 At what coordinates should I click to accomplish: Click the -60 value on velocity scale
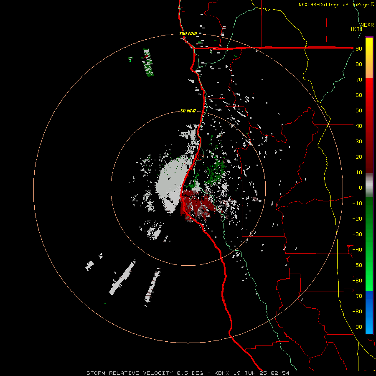pos(357,281)
